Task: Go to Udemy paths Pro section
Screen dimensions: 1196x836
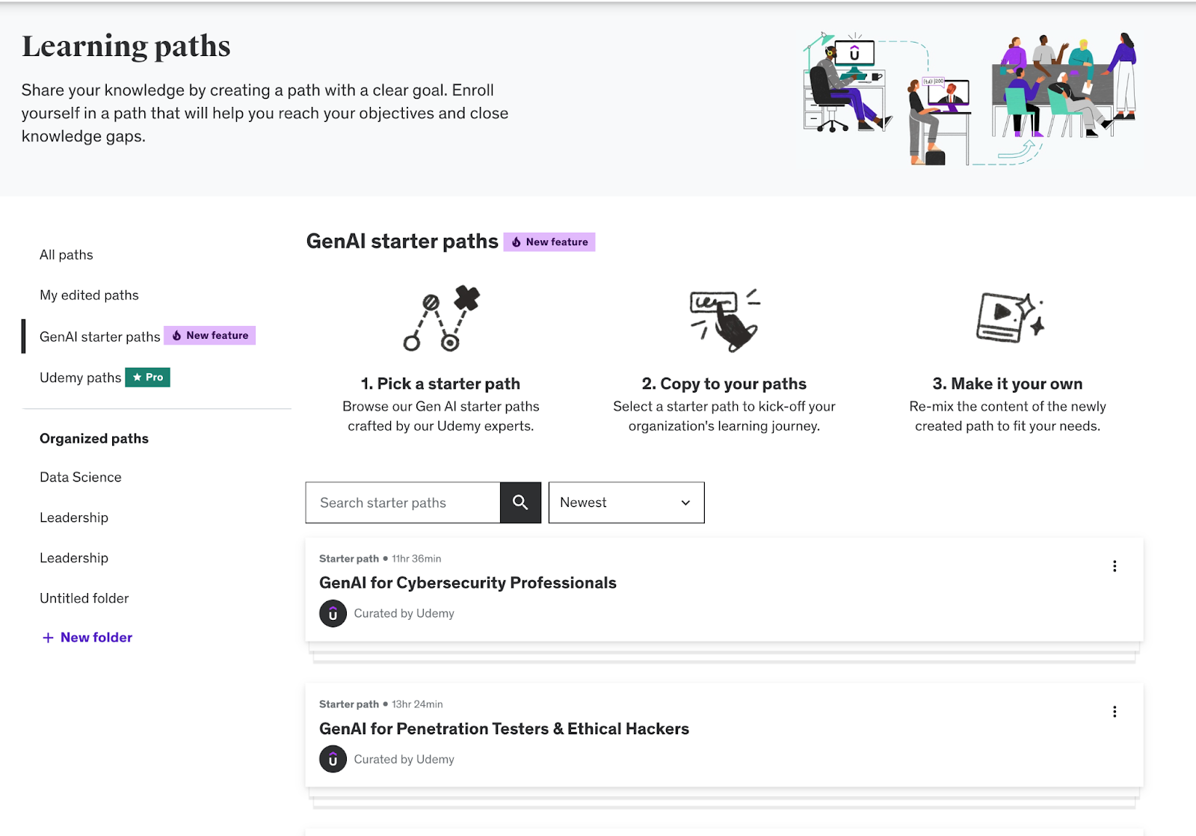Action: pyautogui.click(x=81, y=378)
